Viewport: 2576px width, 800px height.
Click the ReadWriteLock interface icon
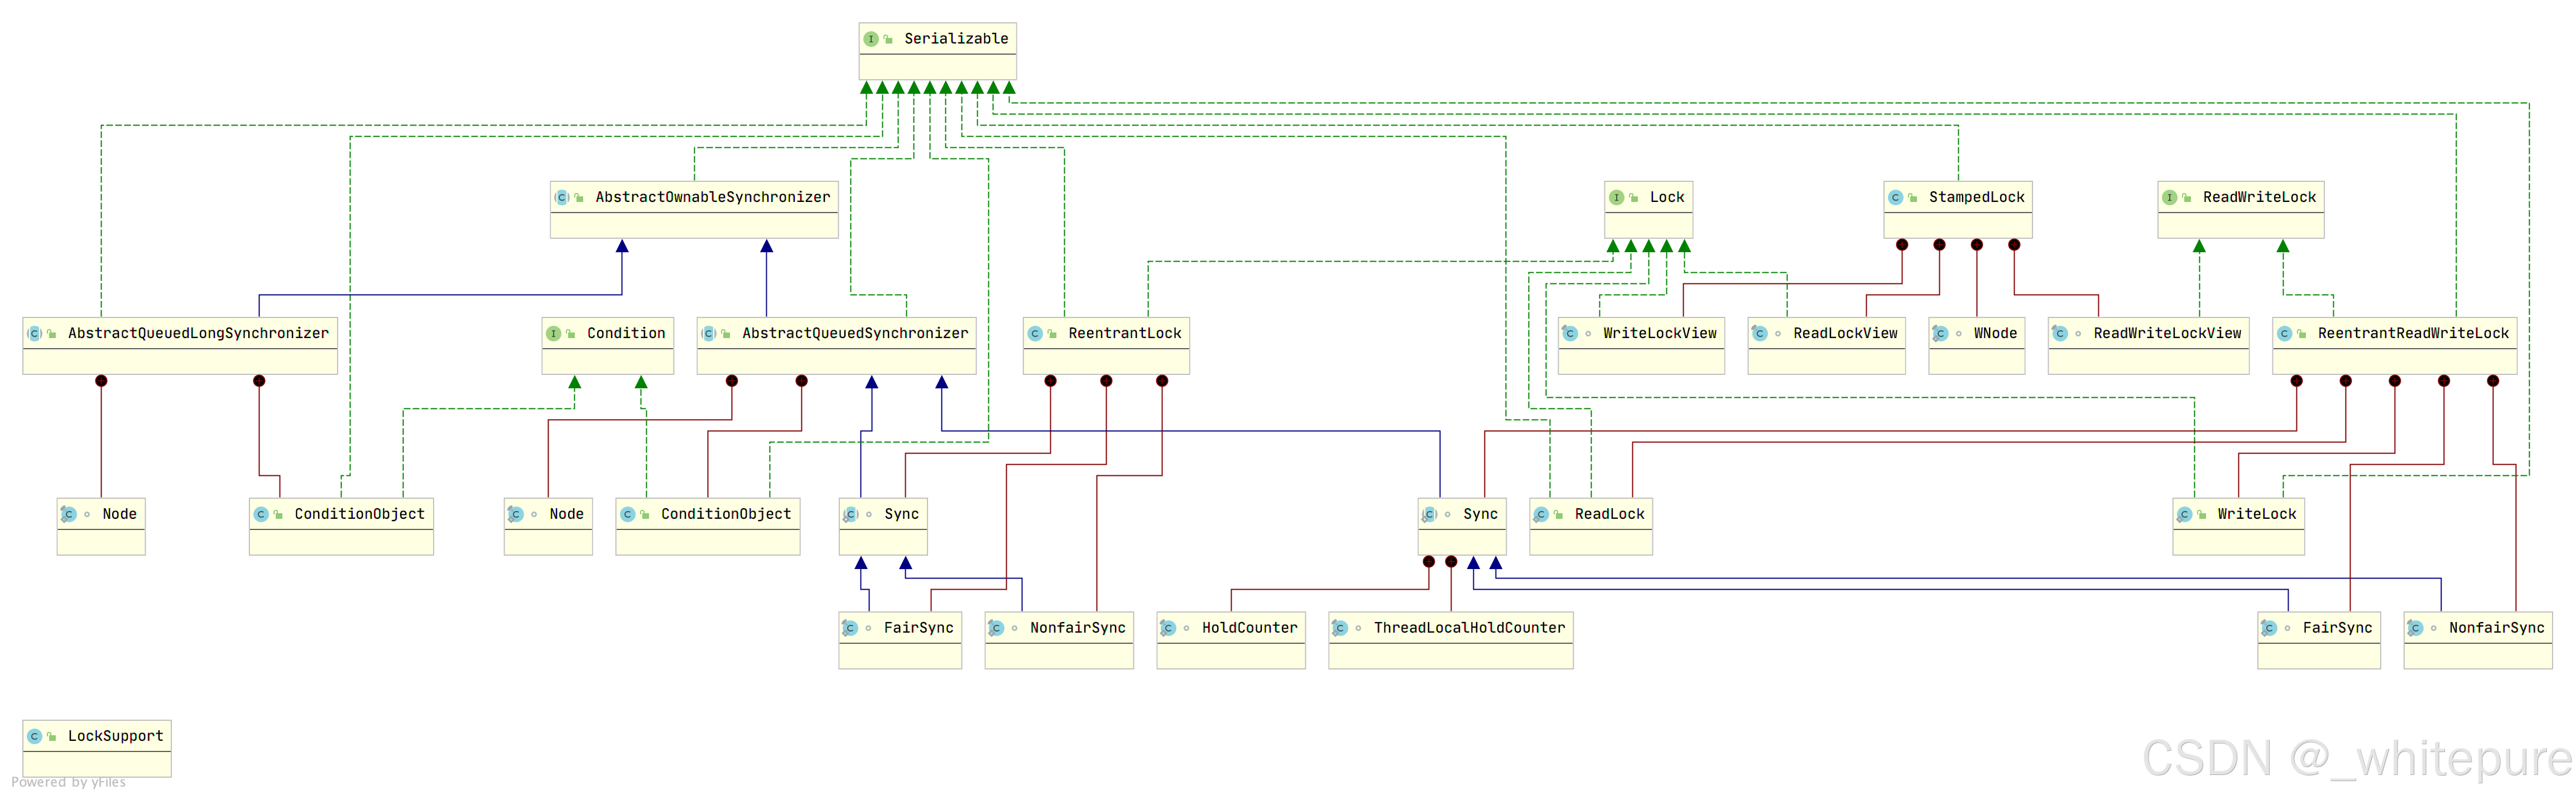tap(2169, 198)
